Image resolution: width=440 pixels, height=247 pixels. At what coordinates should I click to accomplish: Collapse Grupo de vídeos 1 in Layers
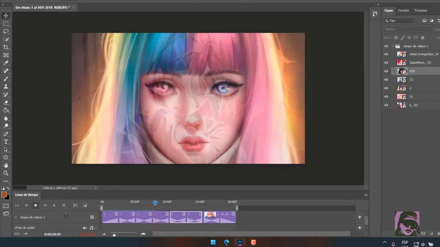(x=393, y=46)
